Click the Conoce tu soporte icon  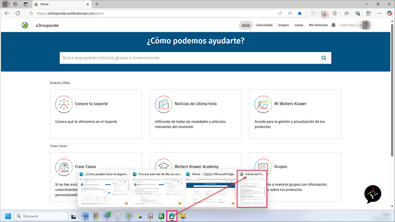64,104
